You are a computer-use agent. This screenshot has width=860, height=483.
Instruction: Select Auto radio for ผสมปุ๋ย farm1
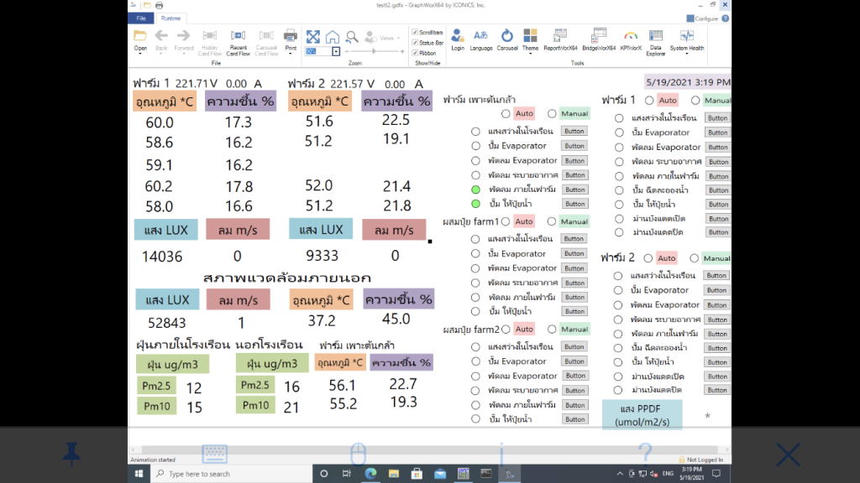pyautogui.click(x=506, y=221)
